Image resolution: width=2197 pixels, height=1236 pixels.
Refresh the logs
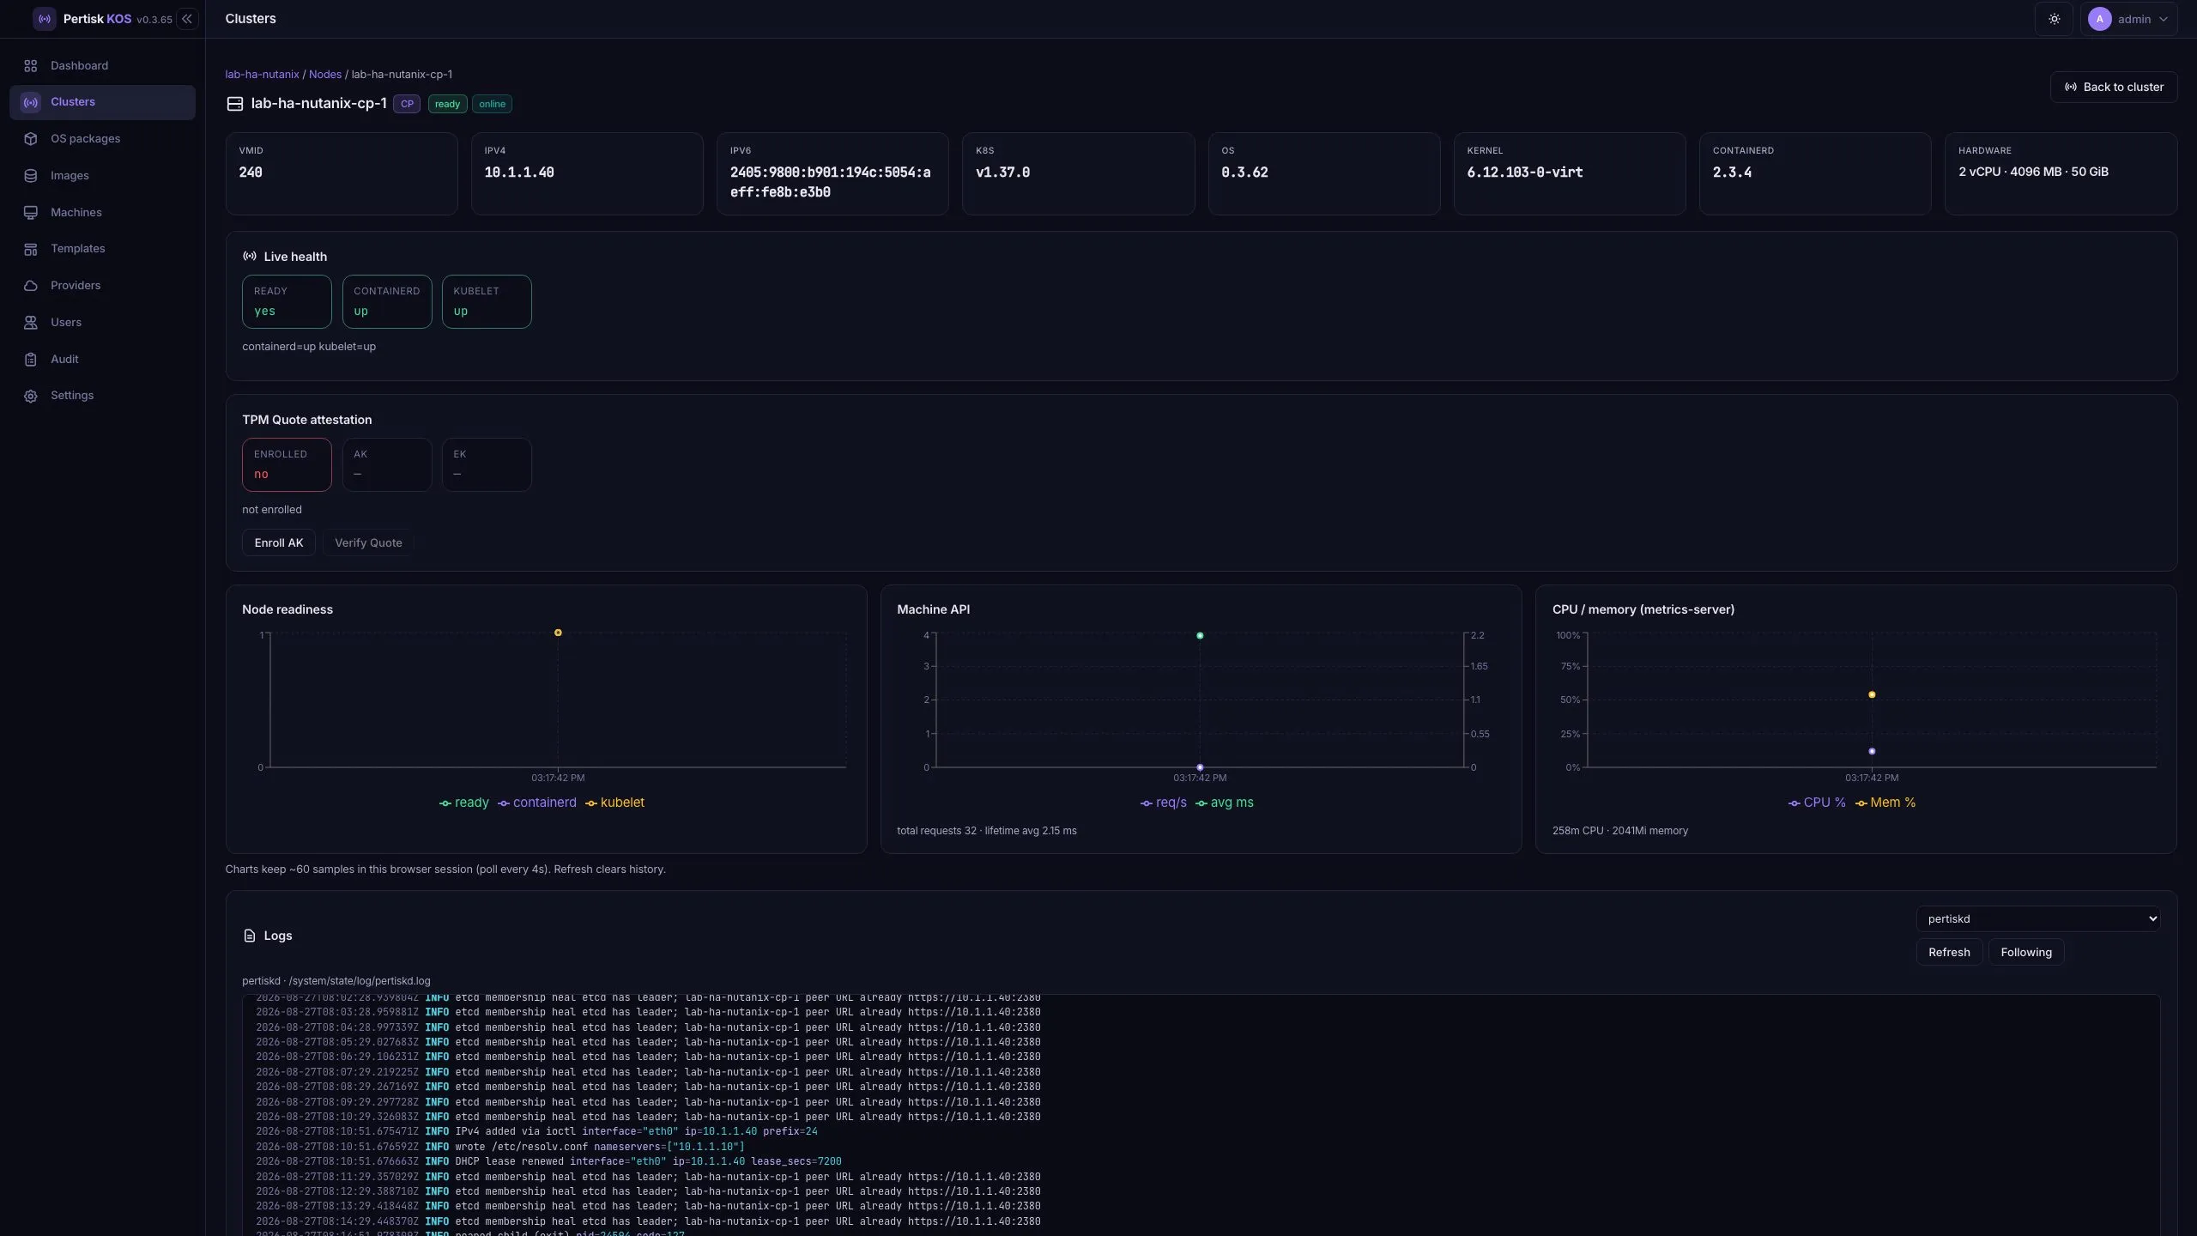(x=1949, y=952)
